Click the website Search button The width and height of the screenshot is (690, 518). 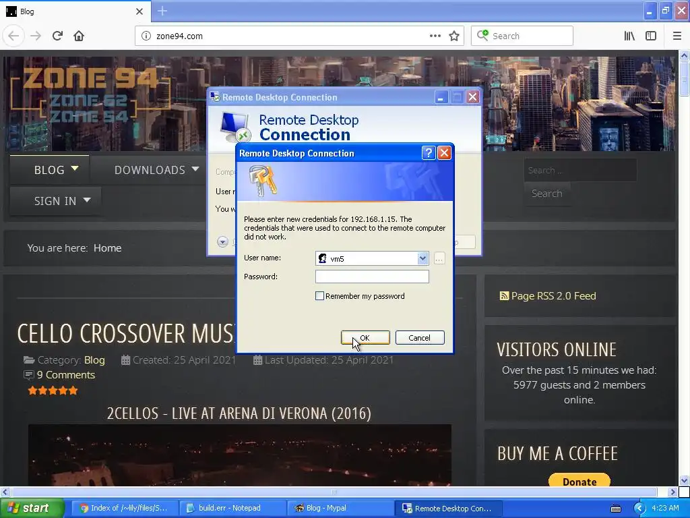pos(546,194)
